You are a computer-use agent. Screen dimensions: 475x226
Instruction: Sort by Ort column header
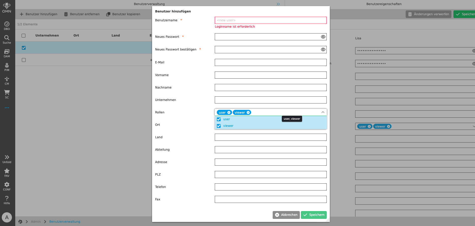[76, 36]
